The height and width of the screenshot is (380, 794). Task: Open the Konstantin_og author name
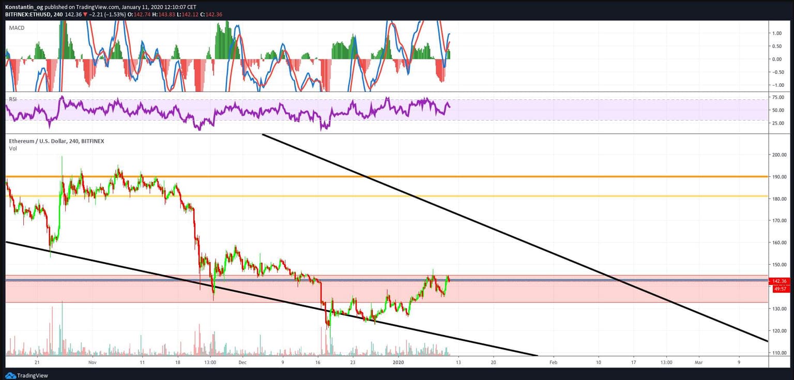(x=24, y=7)
